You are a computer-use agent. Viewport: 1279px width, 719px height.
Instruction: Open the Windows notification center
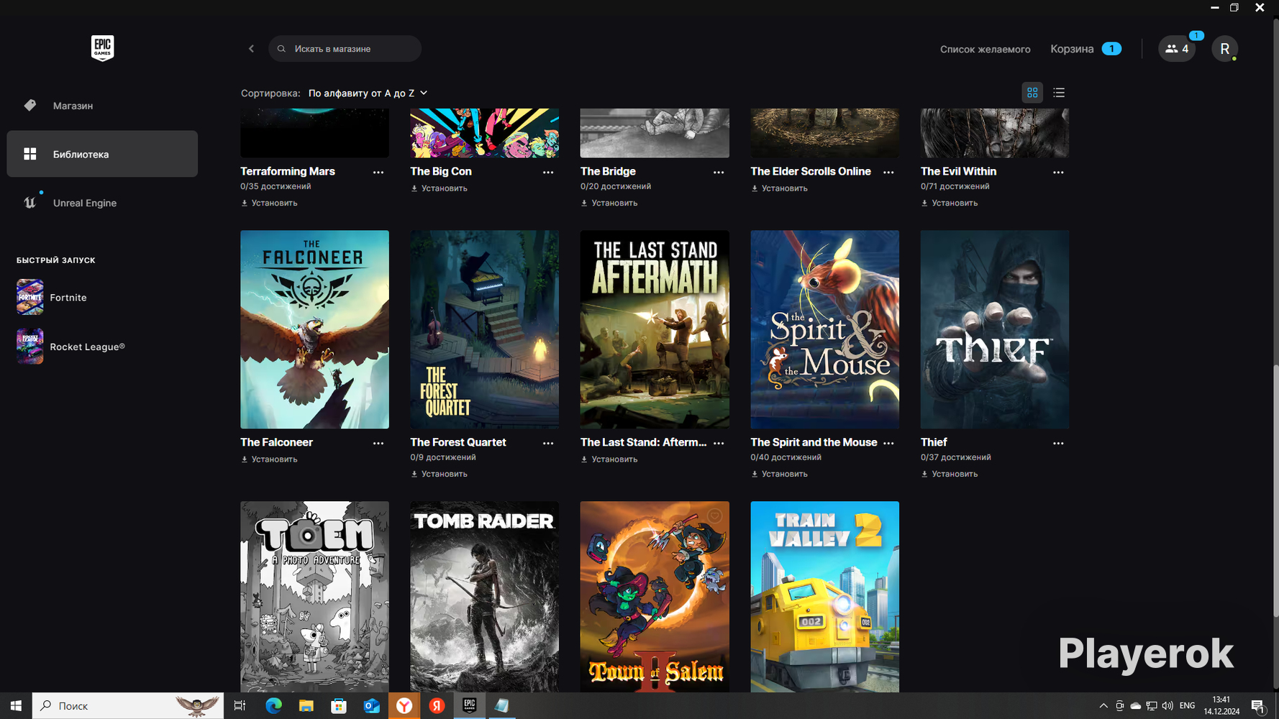(x=1258, y=706)
